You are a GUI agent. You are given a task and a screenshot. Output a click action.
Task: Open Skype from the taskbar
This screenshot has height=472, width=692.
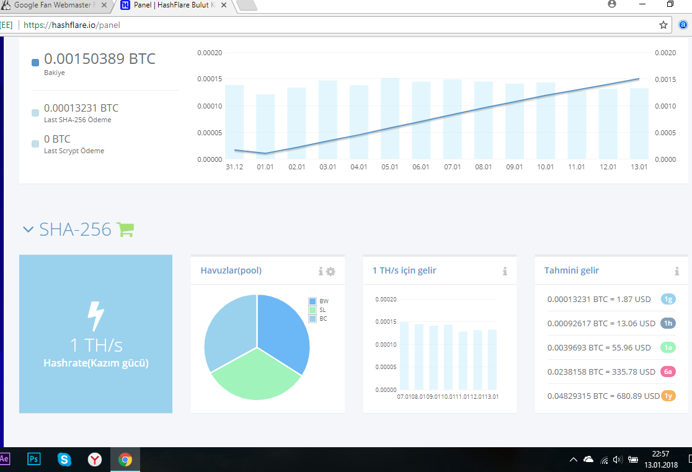[64, 460]
